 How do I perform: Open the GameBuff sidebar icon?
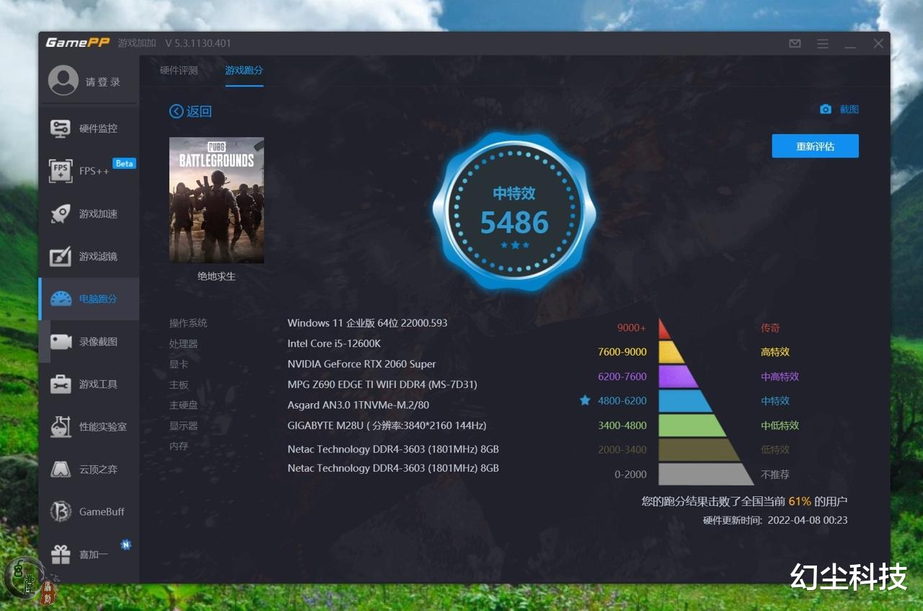[61, 511]
